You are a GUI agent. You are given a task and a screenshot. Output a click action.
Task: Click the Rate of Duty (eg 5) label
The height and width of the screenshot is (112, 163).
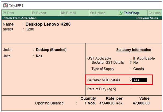coord(102,89)
